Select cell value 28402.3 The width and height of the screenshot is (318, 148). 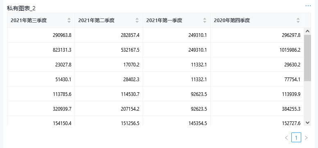click(x=131, y=80)
